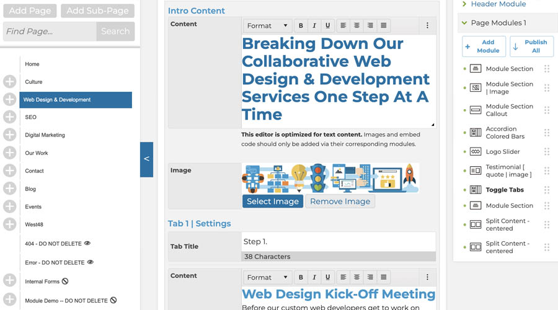This screenshot has width=558, height=310.
Task: Click plus icon beside Internal Forms
Action: [9, 280]
